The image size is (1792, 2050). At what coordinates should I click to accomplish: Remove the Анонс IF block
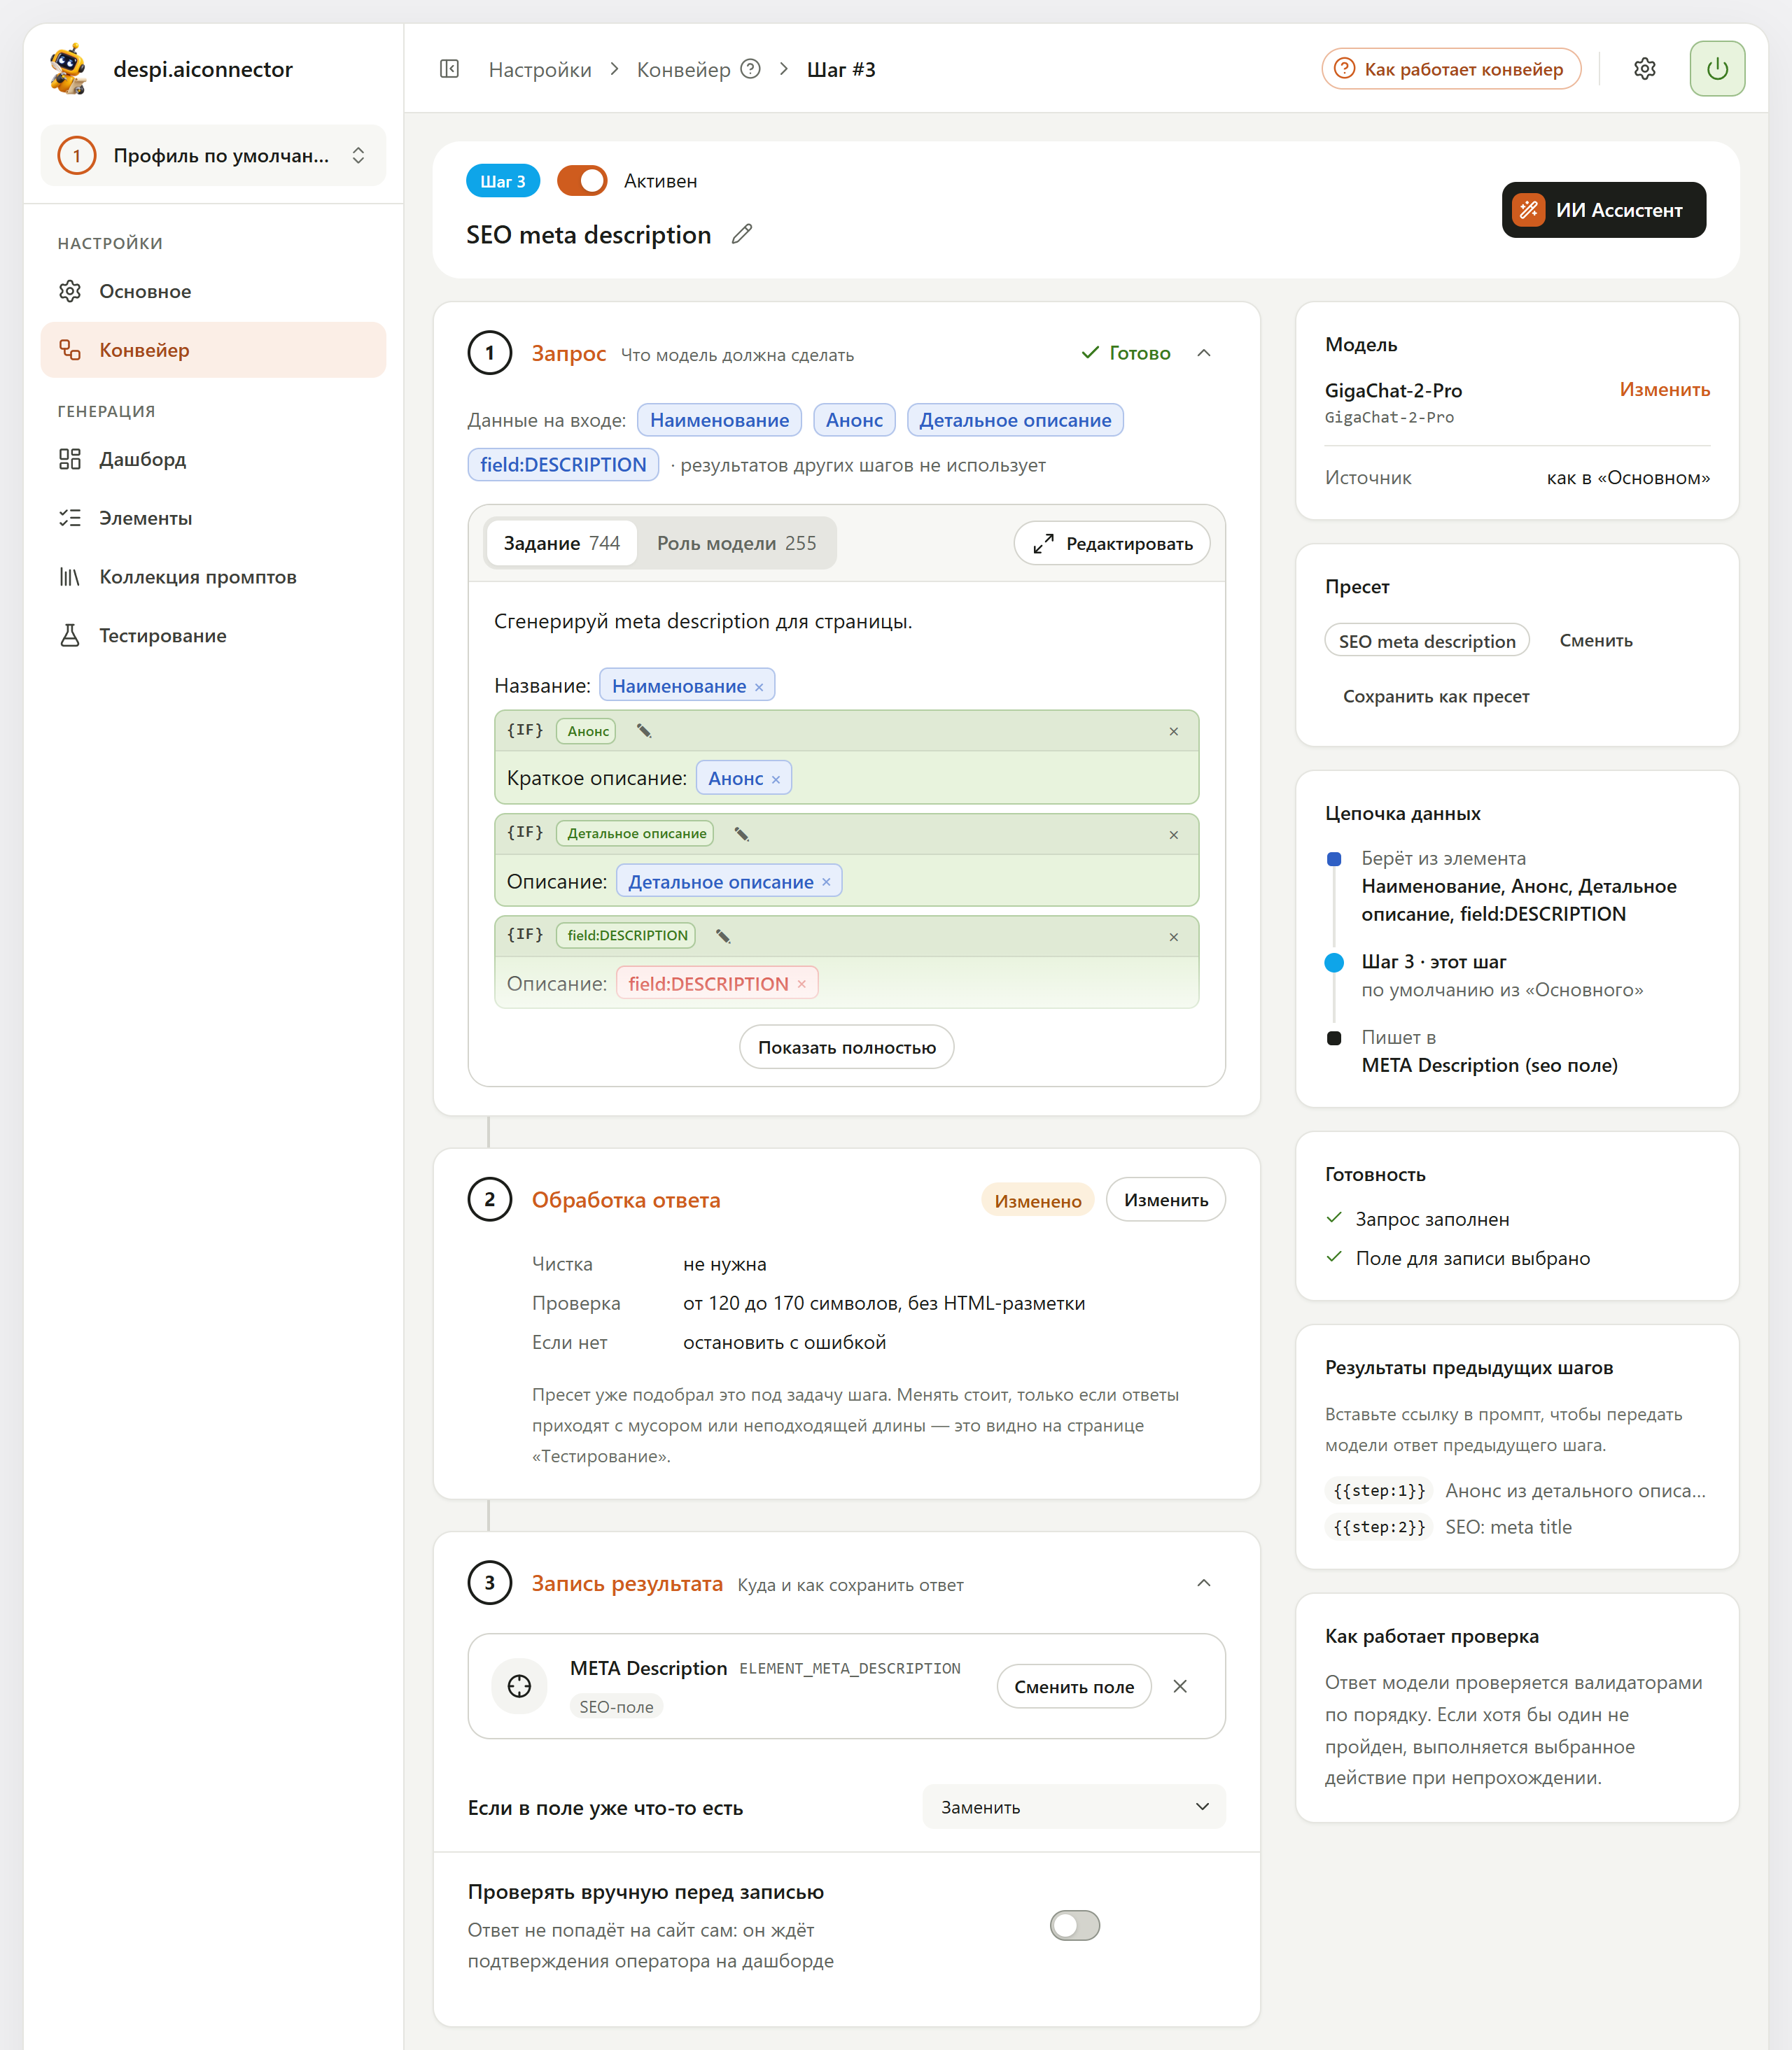point(1173,732)
